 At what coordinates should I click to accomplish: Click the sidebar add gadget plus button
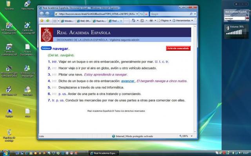236,4
